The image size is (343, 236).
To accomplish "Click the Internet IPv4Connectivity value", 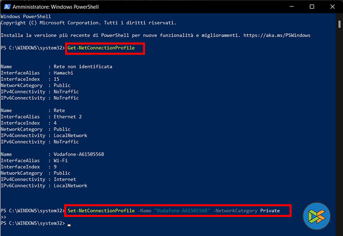I will click(x=64, y=179).
